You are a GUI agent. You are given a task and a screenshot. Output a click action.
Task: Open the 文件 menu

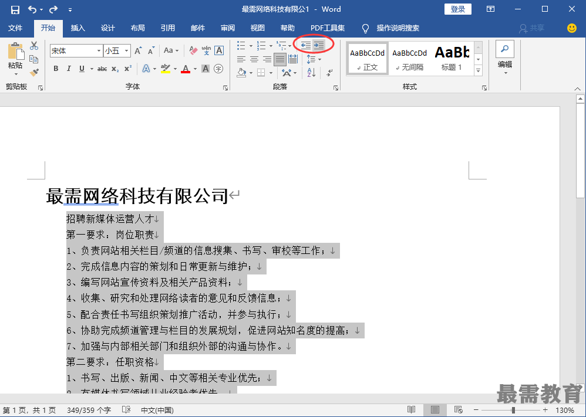[x=15, y=28]
